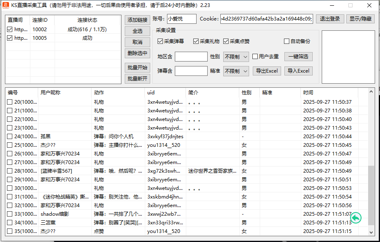This screenshot has height=242, width=380.
Task: Click 删除选中 to delete selected rooms
Action: coord(137,53)
